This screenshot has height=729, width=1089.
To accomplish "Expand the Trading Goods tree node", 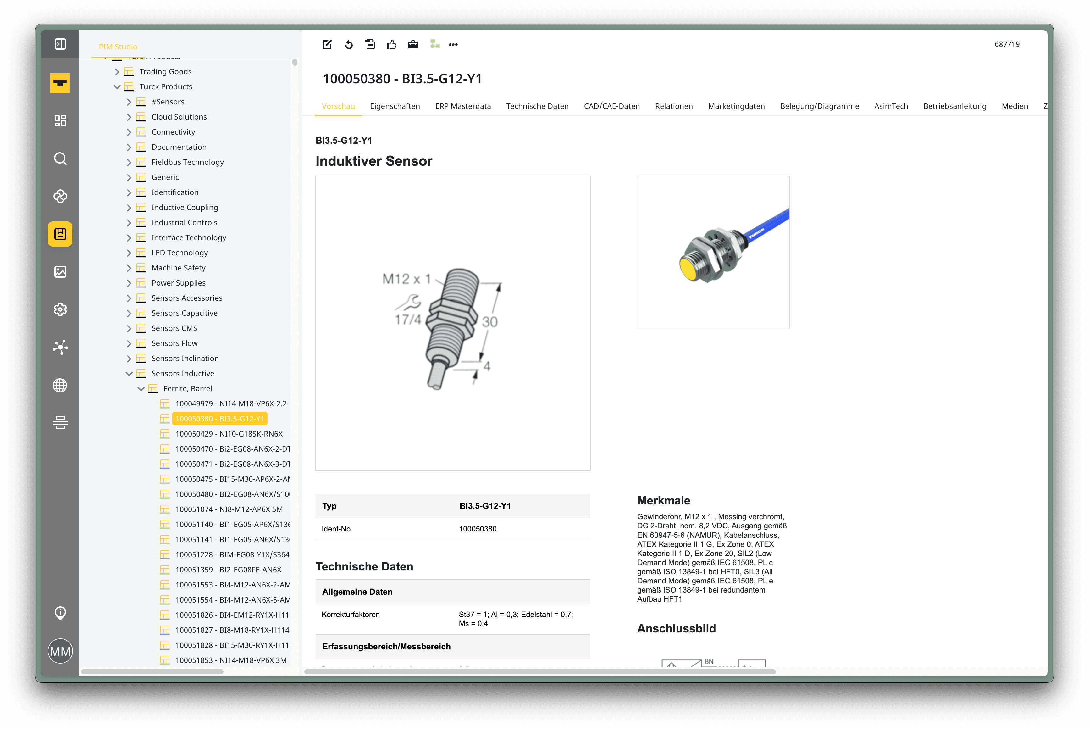I will (x=117, y=72).
